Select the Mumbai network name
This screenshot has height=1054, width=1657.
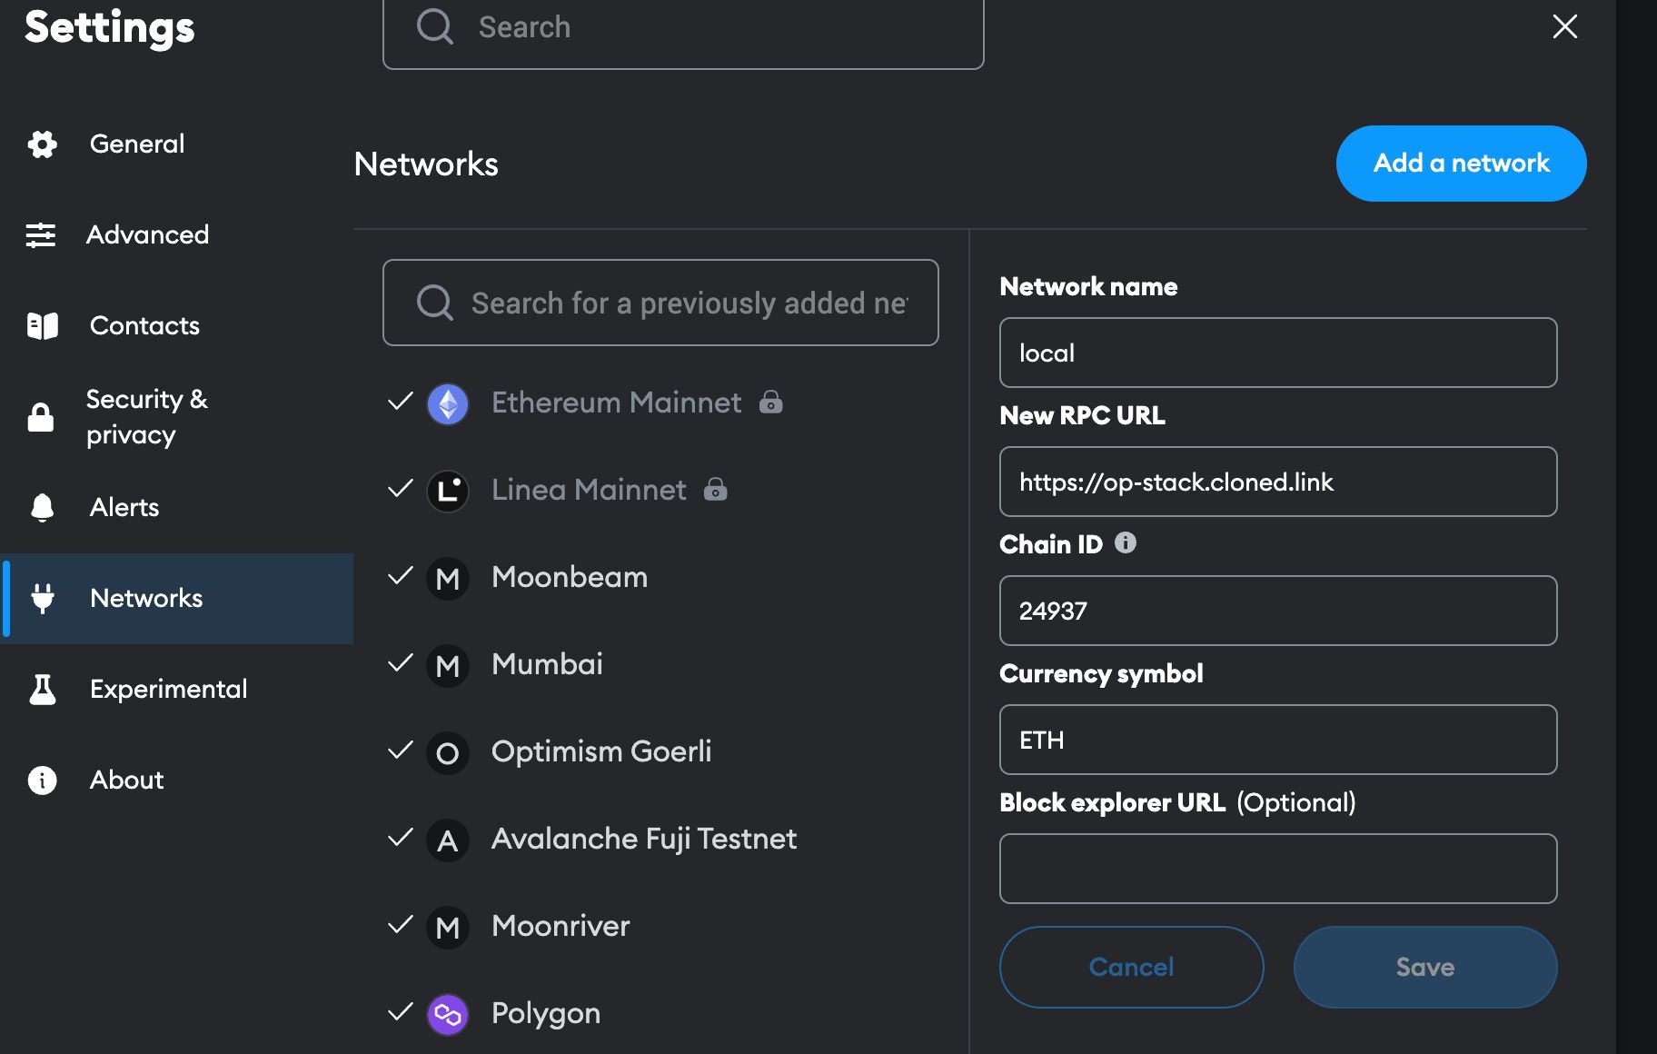tap(547, 664)
